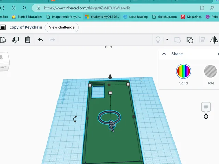Screen dimensions: 219x164
Task: Click the Group shapes icon
Action: tap(177, 40)
